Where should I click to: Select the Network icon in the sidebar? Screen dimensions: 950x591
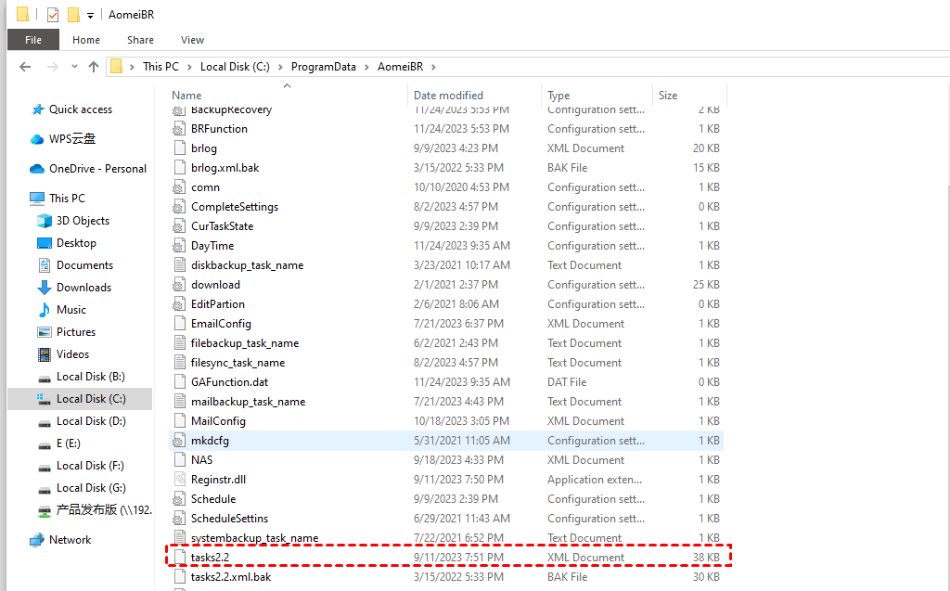(x=37, y=539)
